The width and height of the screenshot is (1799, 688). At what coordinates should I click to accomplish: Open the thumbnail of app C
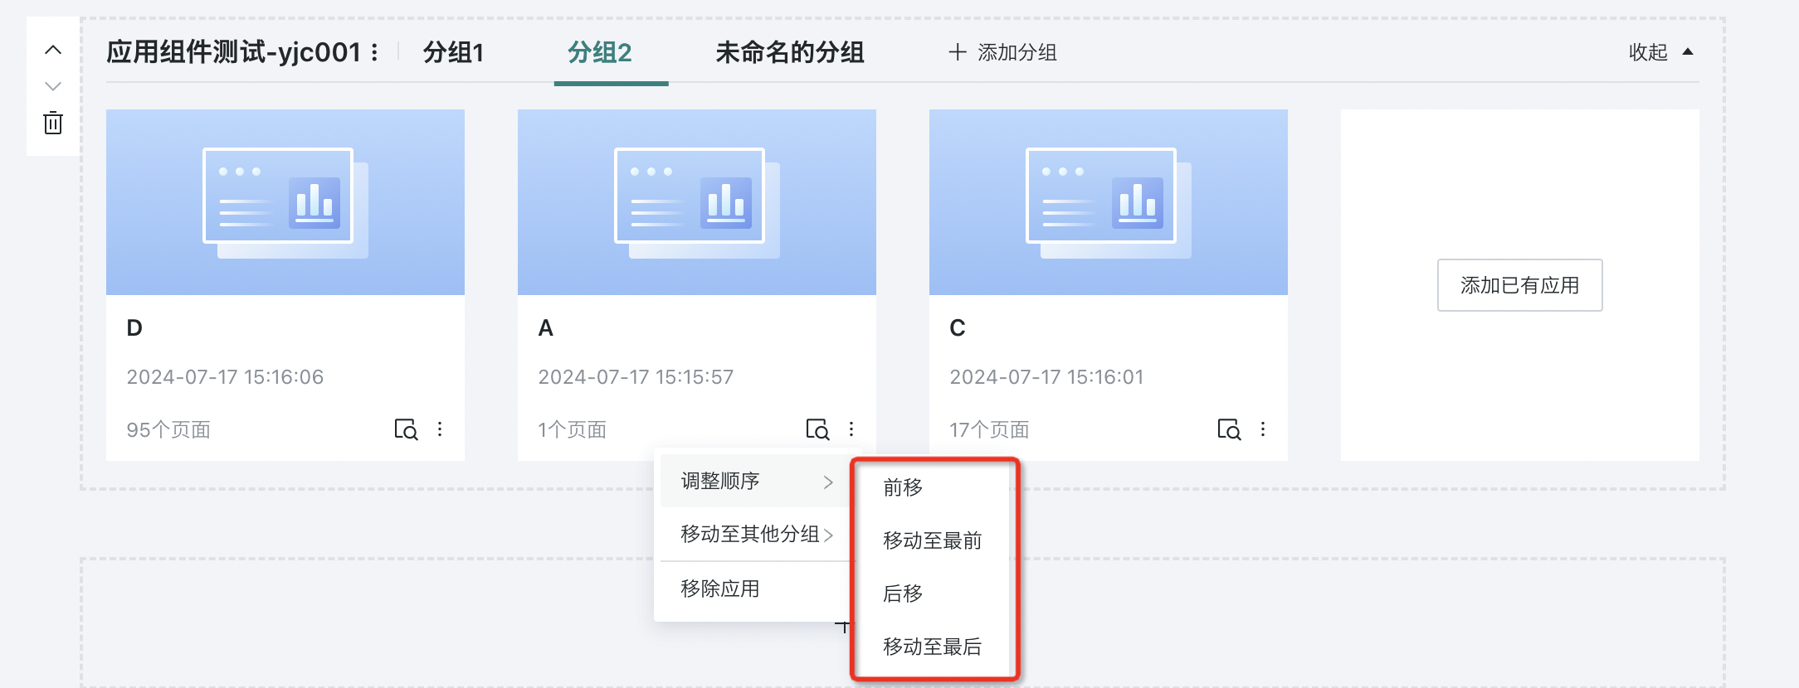point(1108,202)
